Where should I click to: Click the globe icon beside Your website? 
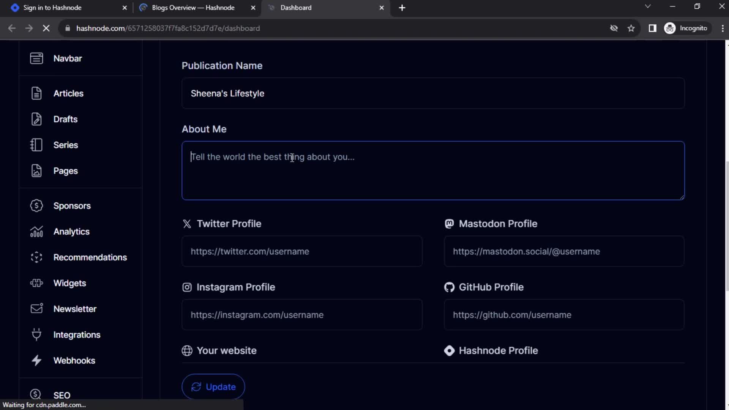pos(187,351)
